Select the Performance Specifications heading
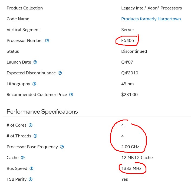Screen dimensions: 191x185 pyautogui.click(x=42, y=111)
